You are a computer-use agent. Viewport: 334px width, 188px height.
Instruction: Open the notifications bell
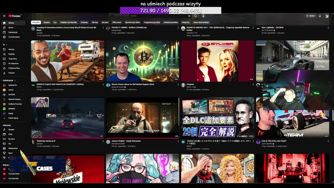coord(320,16)
